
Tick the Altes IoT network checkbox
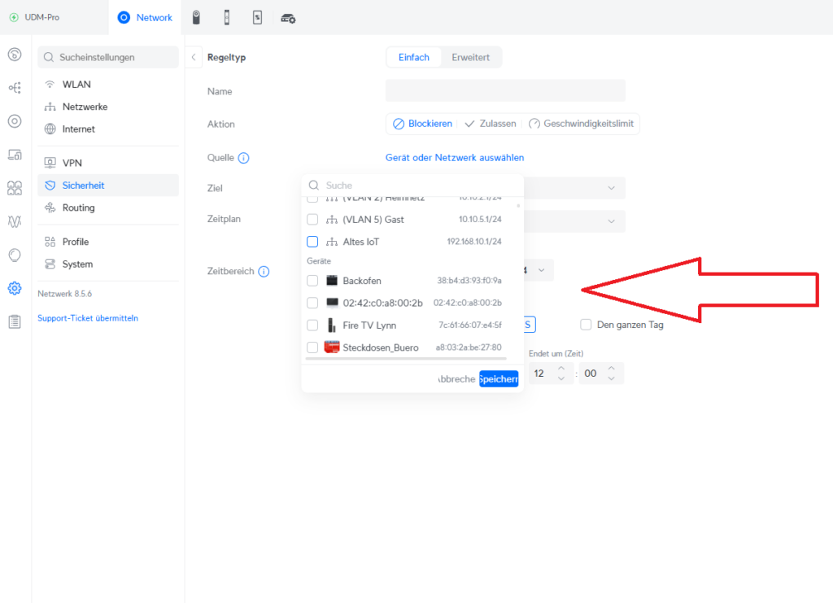point(312,242)
